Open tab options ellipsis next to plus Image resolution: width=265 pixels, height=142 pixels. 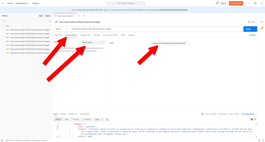(x=84, y=16)
